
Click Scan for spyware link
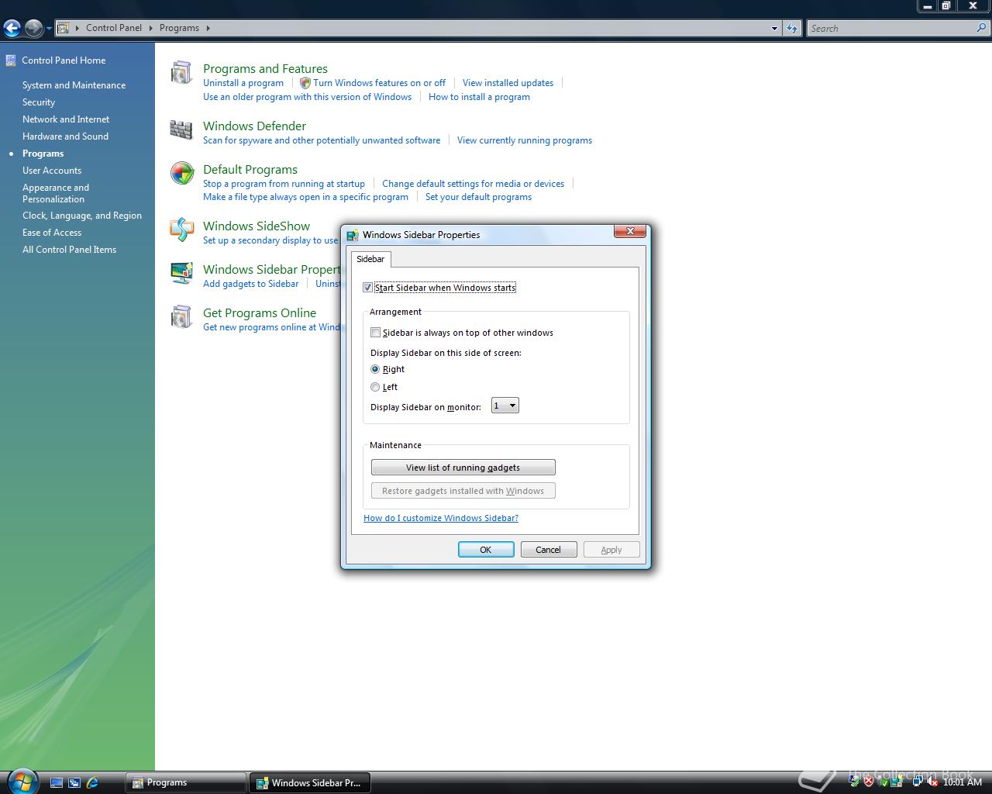pos(322,140)
